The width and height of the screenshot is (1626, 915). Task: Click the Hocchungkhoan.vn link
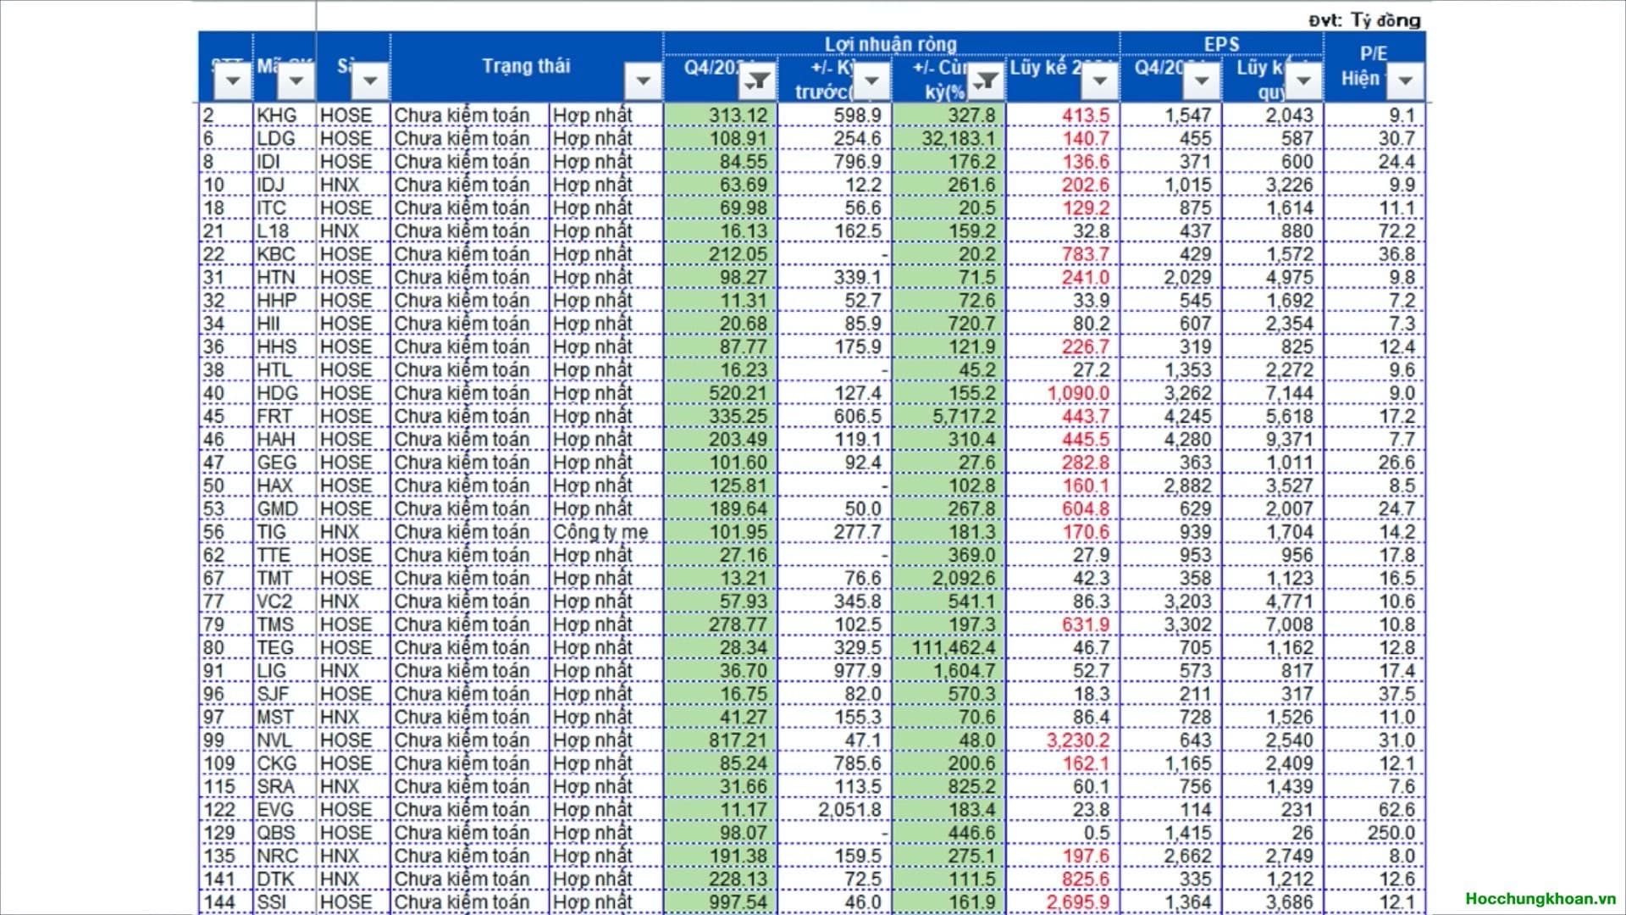tap(1540, 899)
